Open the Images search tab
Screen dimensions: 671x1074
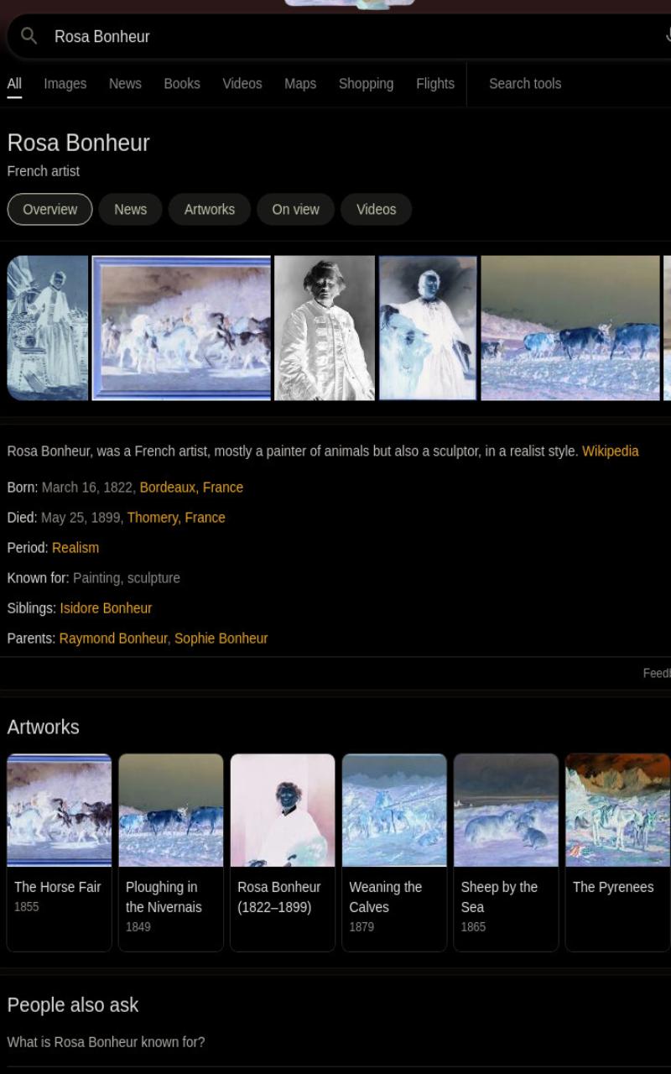pos(65,84)
